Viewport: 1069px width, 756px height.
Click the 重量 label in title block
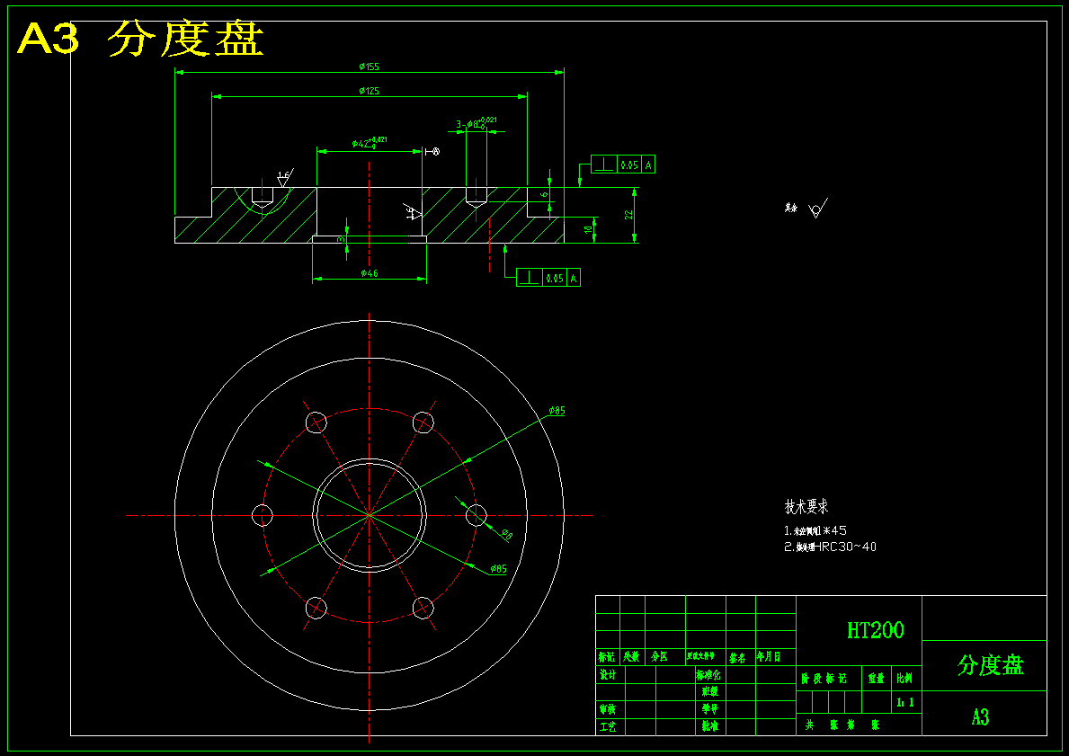pos(876,679)
